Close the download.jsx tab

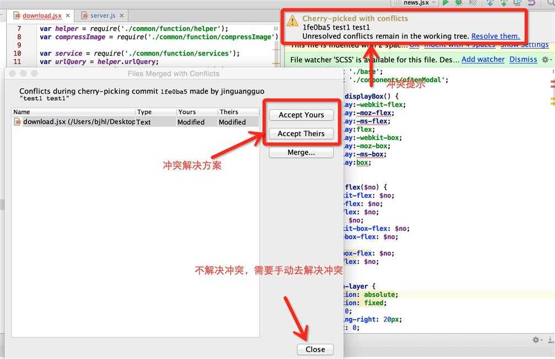[68, 15]
